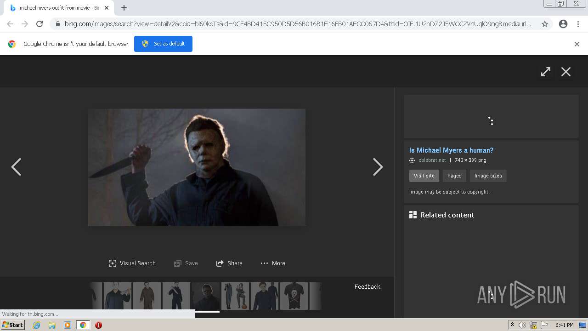Open the Action Center flag icon
The width and height of the screenshot is (588, 331).
point(544,325)
